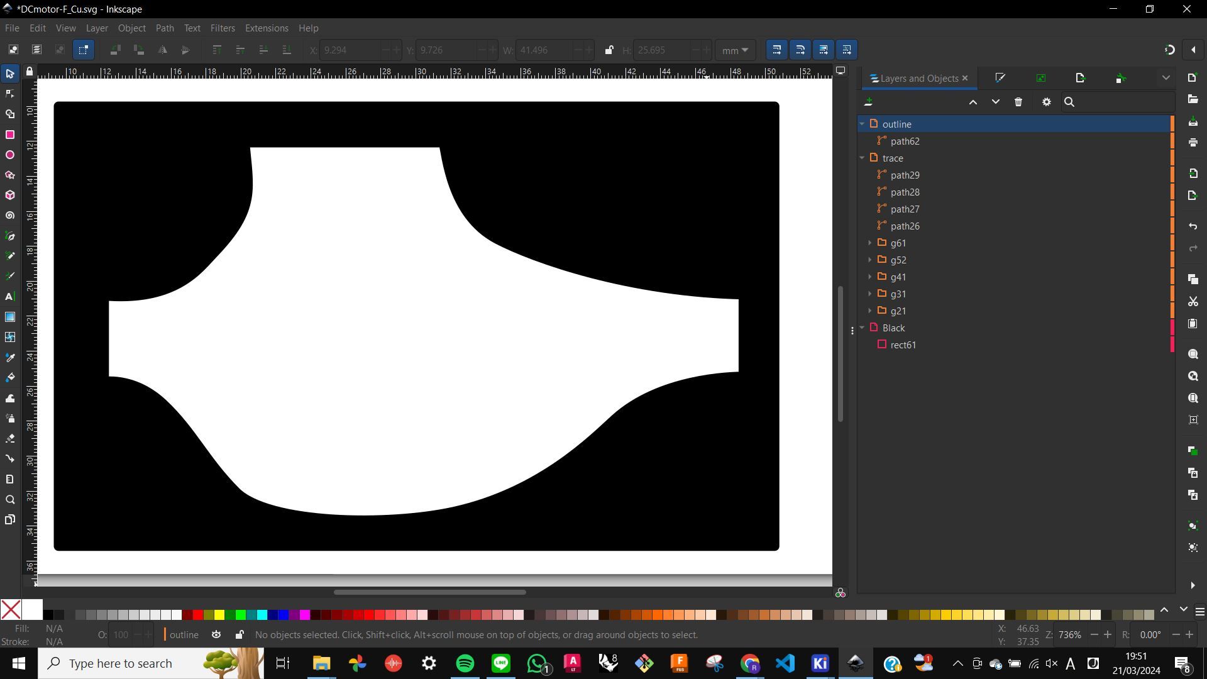Open the dock panels chevron dropdown
1207x679 pixels.
pyautogui.click(x=1166, y=78)
